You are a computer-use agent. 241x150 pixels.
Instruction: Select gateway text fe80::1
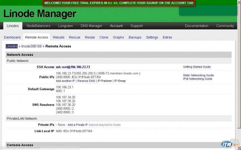point(61,91)
